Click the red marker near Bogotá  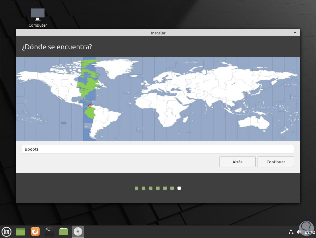click(90, 106)
